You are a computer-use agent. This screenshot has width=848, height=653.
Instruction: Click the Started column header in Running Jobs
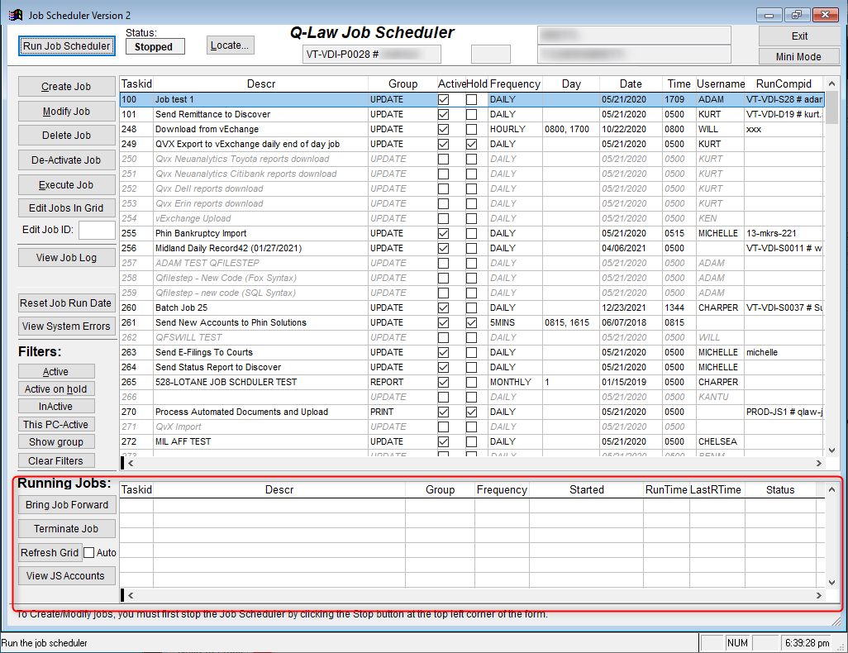pyautogui.click(x=586, y=489)
